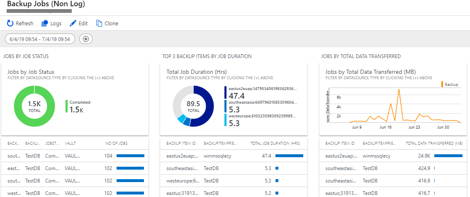Viewport: 470px width, 197px height.
Task: Click the Jun 16 axis label
Action: pyautogui.click(x=385, y=127)
